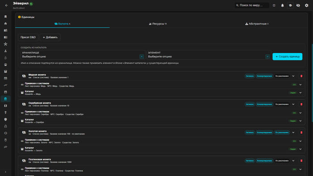The height and width of the screenshot is (176, 313).
Task: Open the asterisk icon in the sidebar
Action: click(5, 44)
